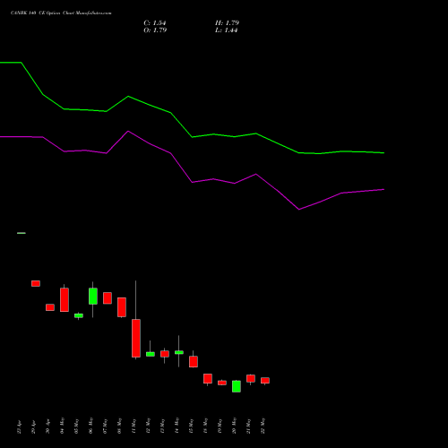The image size is (448, 448).
Task: Click the 22 May red candlestick
Action: (265, 381)
